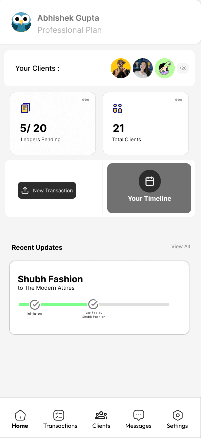This screenshot has height=438, width=201.
Task: Open the calendar icon in Your Timeline
Action: point(150,181)
